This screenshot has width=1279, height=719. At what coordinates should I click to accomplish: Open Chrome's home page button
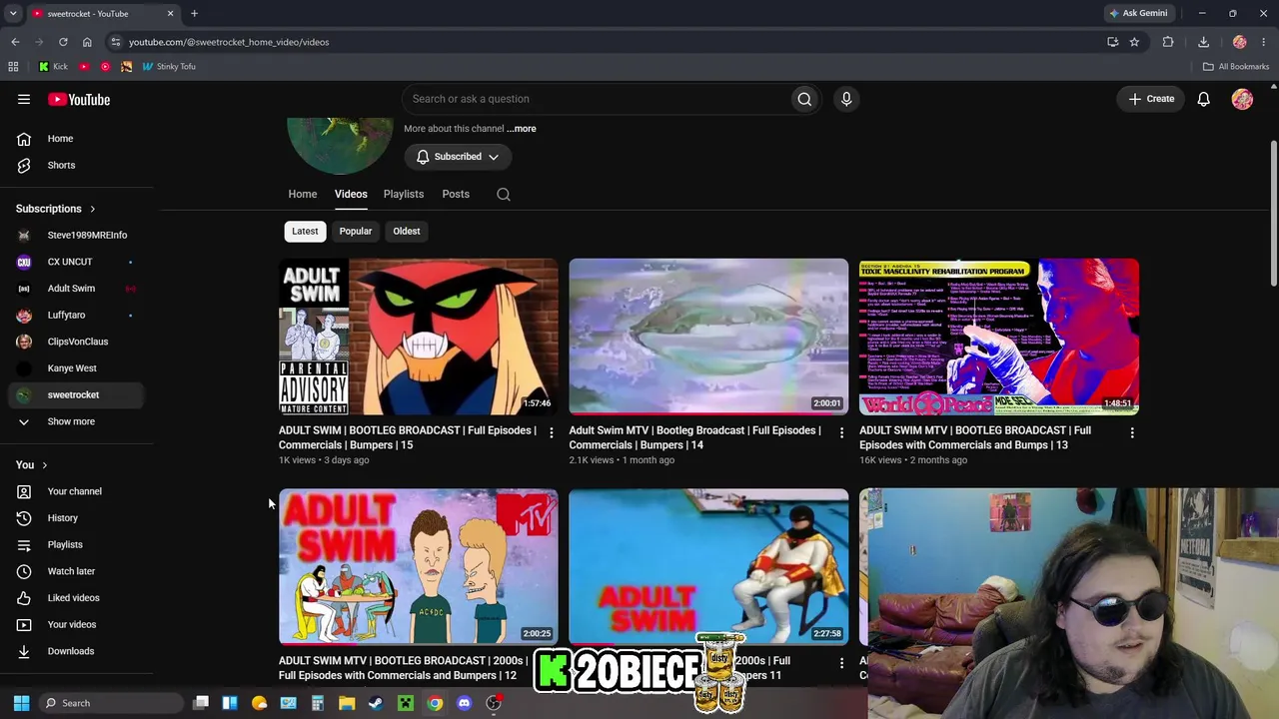coord(87,42)
